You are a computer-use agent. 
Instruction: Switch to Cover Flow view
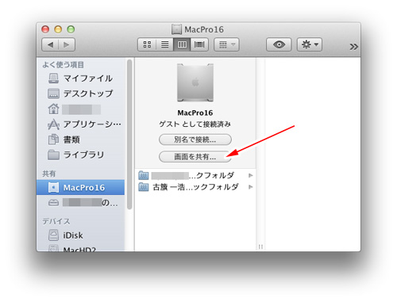(199, 44)
